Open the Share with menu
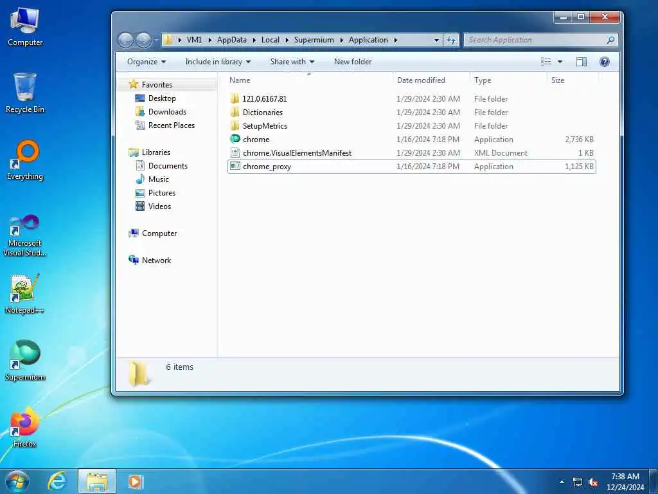 292,62
